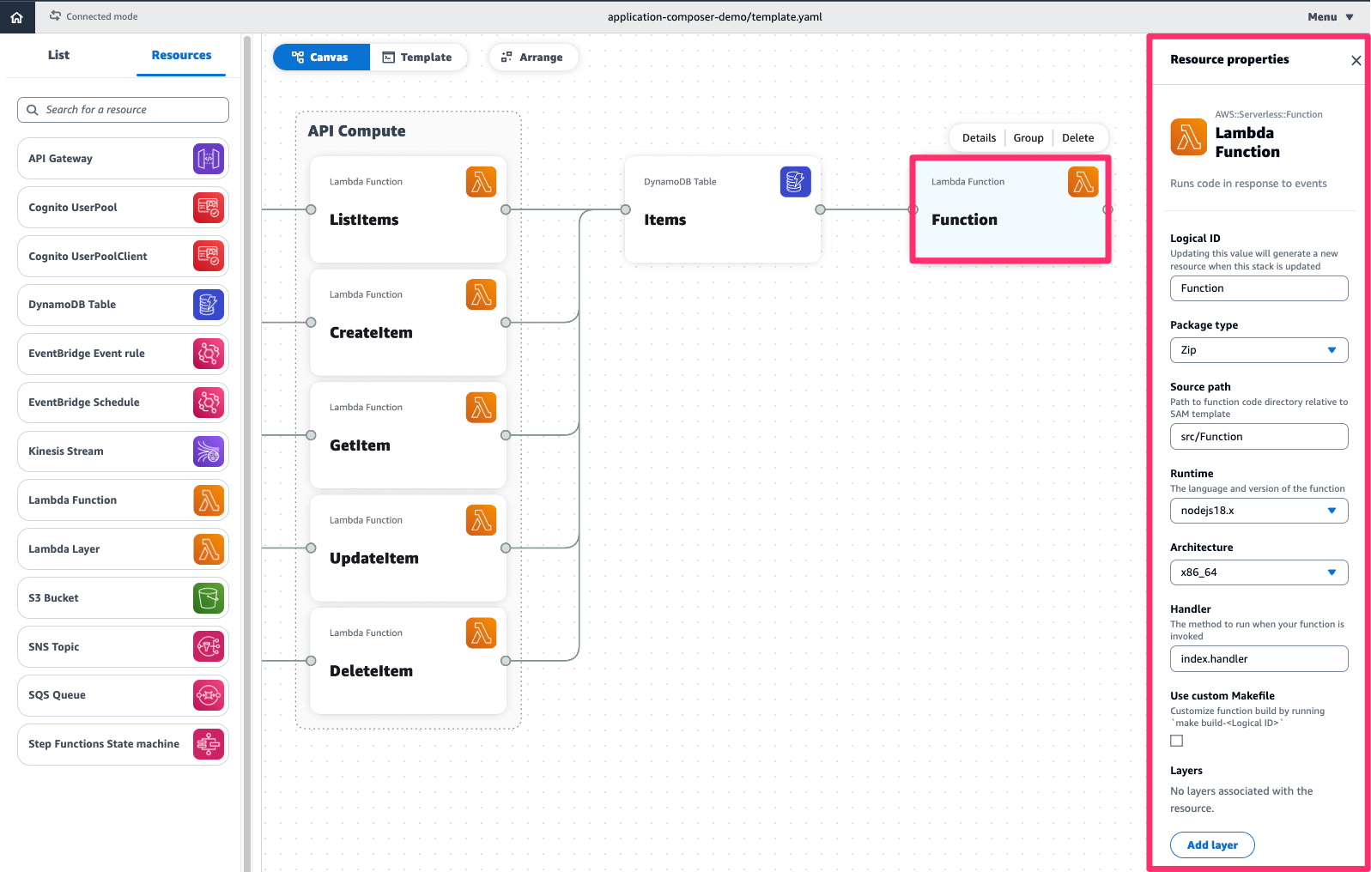Click the home icon in top bar
The width and height of the screenshot is (1371, 872).
coord(16,17)
